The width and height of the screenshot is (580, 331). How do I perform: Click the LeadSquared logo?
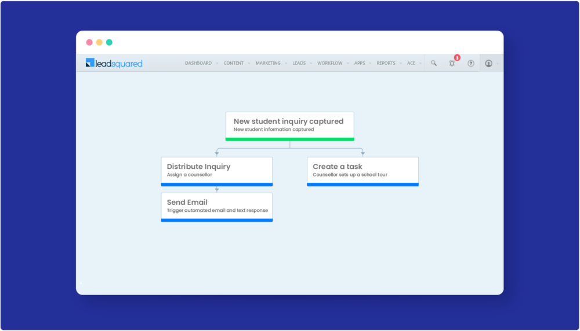pos(114,63)
